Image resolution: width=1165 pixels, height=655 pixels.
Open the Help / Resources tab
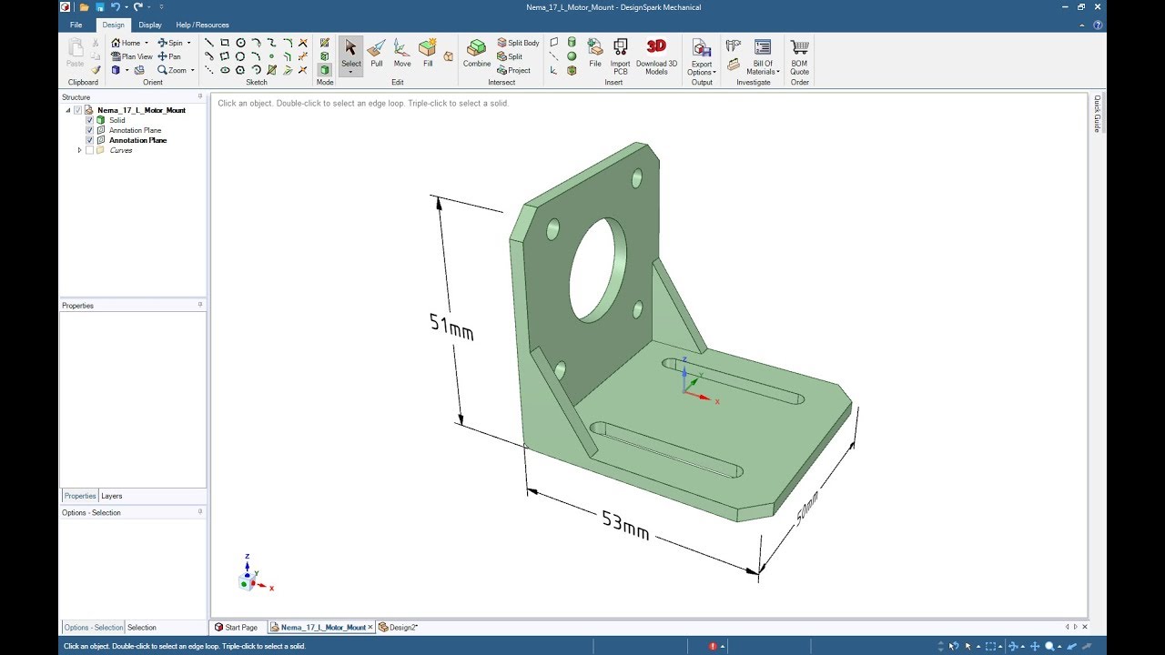click(202, 25)
